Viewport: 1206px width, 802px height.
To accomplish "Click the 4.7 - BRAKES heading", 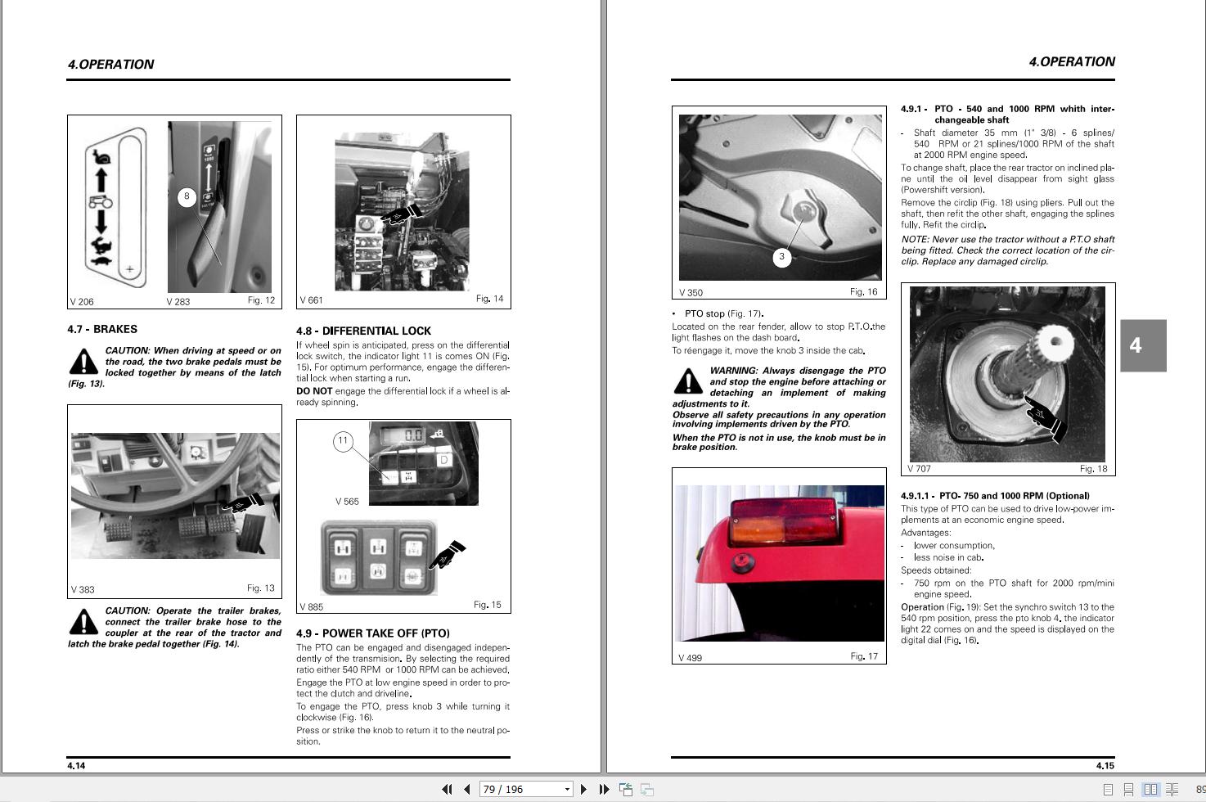I will (102, 329).
